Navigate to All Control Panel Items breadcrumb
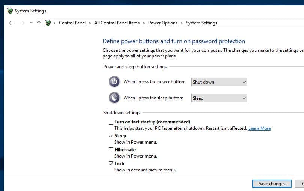This screenshot has height=191, width=304. (x=117, y=23)
